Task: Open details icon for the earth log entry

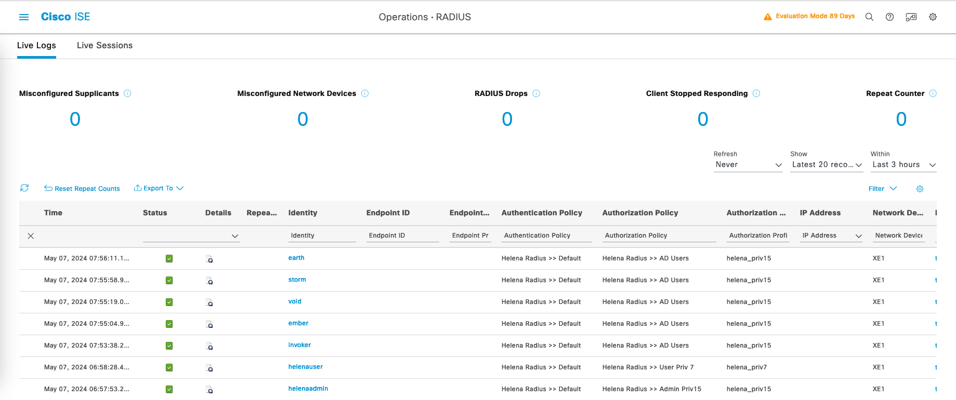Action: pyautogui.click(x=209, y=259)
